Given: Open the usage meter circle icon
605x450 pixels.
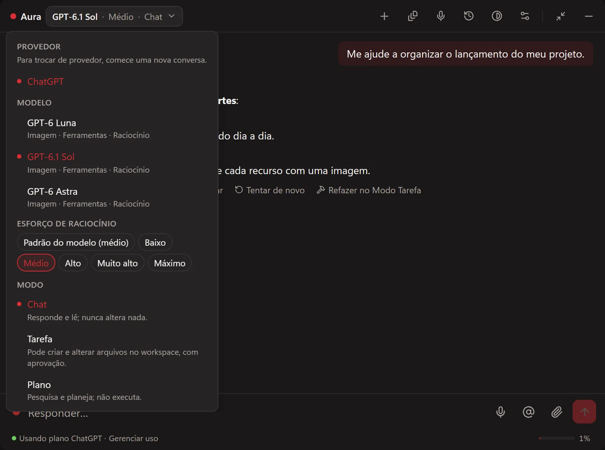Looking at the screenshot, I should click(x=497, y=16).
